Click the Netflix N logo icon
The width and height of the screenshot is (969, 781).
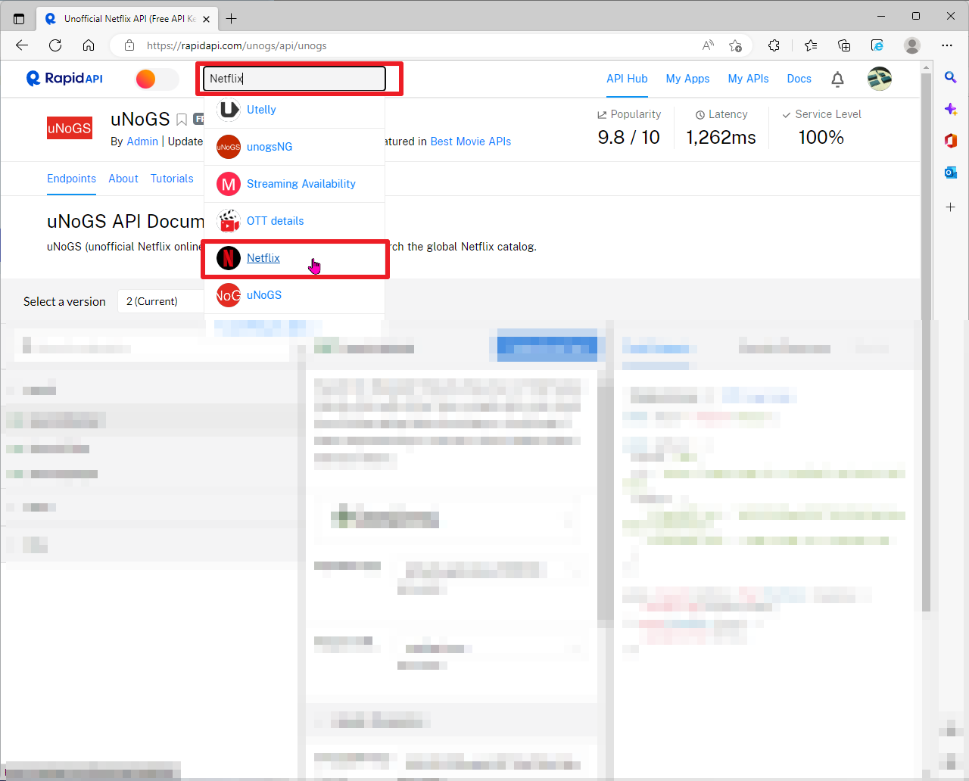pos(229,258)
